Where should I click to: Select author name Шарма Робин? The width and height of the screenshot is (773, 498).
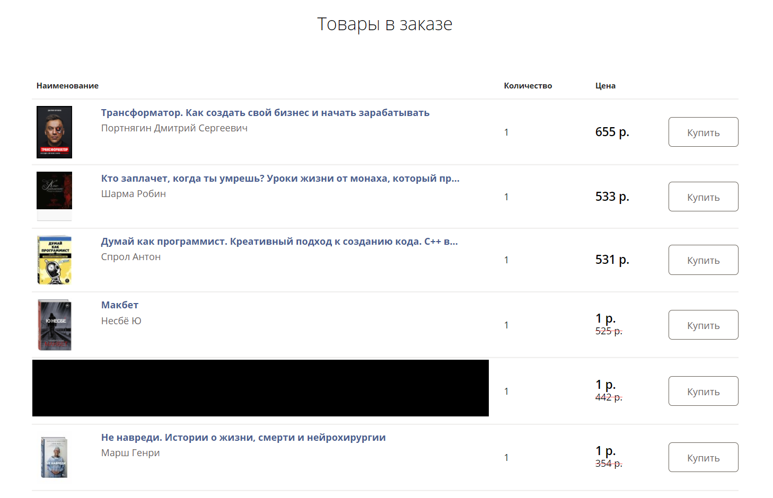pos(133,194)
